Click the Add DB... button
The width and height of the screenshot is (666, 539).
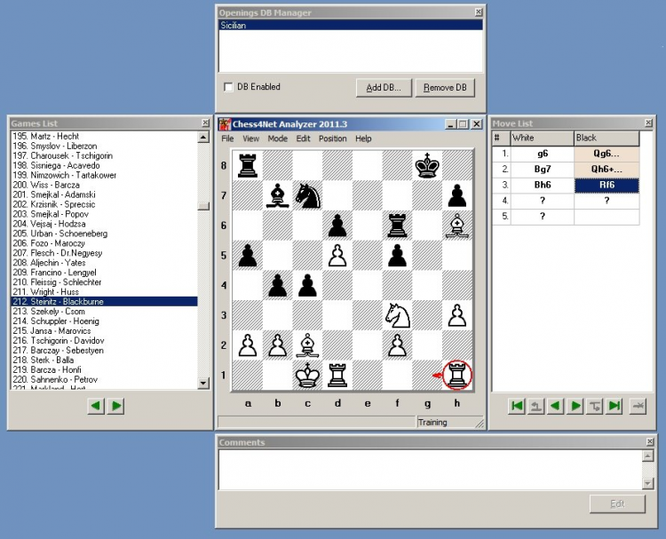(x=384, y=88)
